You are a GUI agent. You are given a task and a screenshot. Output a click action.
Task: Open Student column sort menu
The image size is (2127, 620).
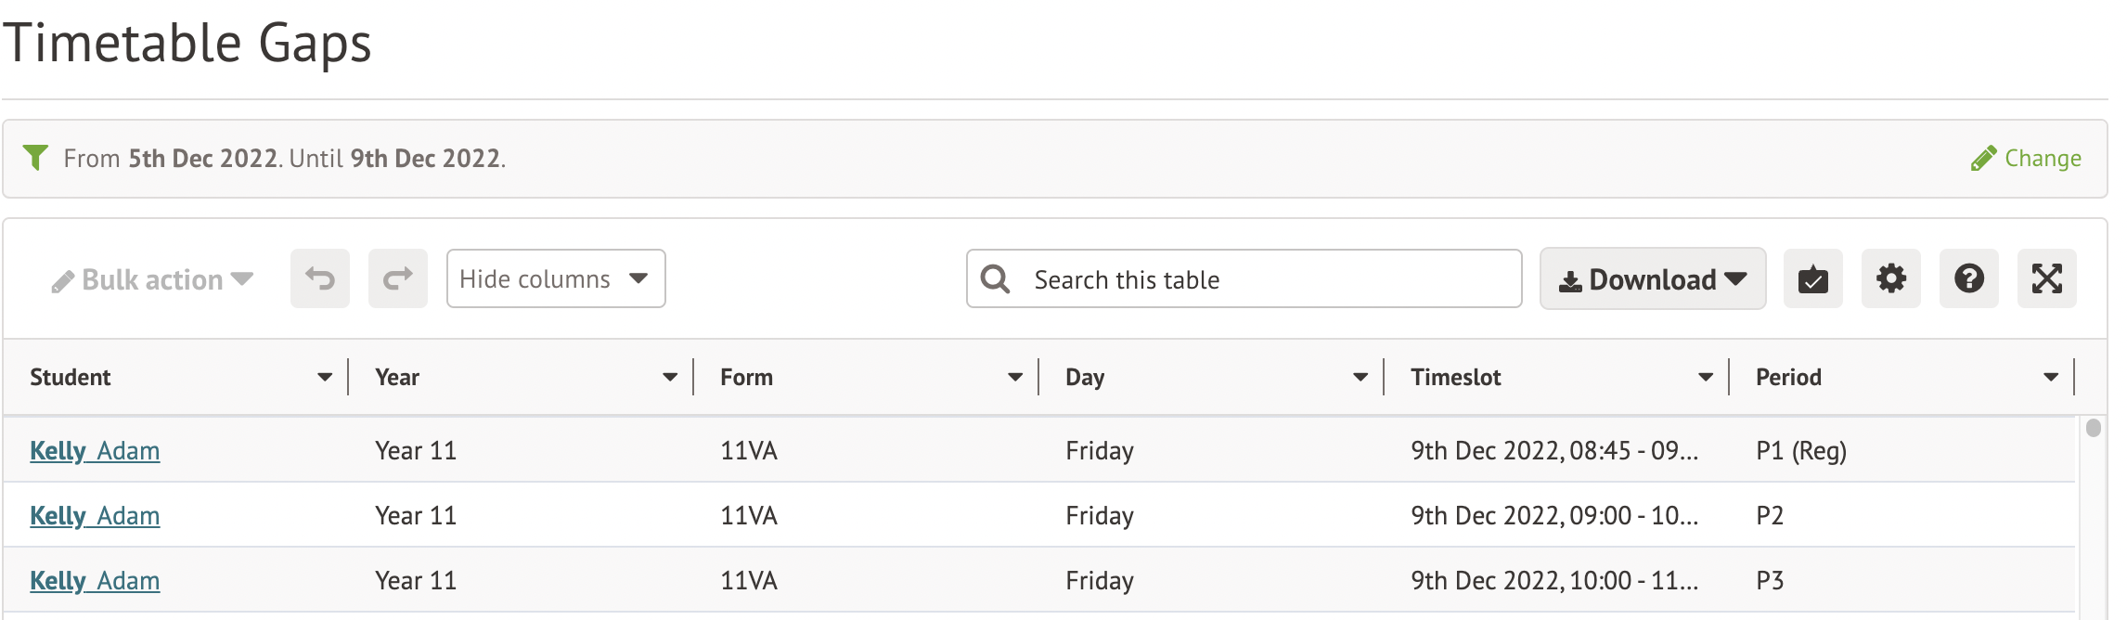pyautogui.click(x=325, y=377)
